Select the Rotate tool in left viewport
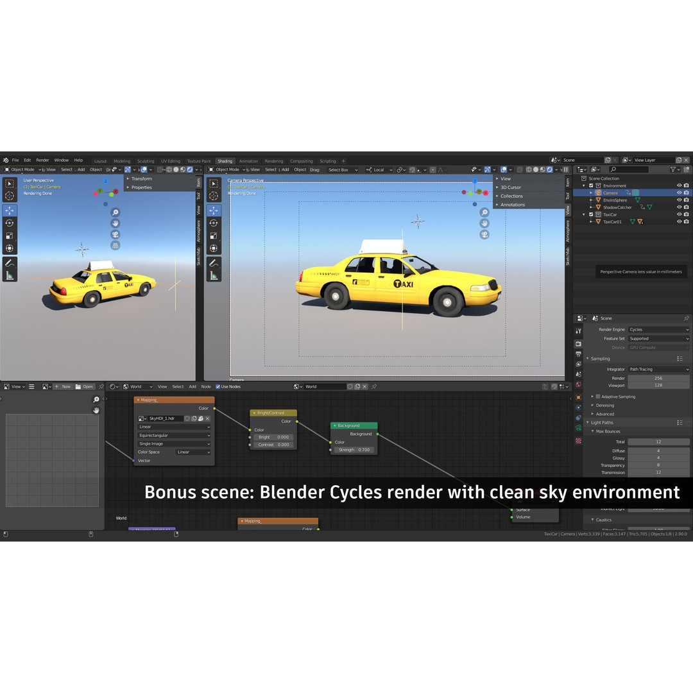 click(x=9, y=223)
